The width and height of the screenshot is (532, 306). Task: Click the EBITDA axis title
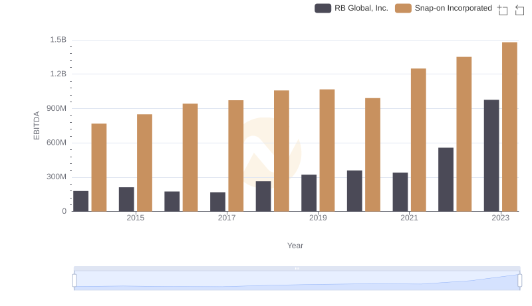pos(37,125)
